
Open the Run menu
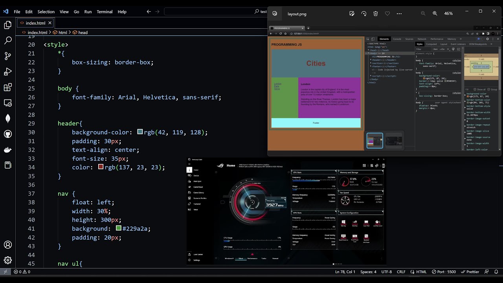coord(88,11)
